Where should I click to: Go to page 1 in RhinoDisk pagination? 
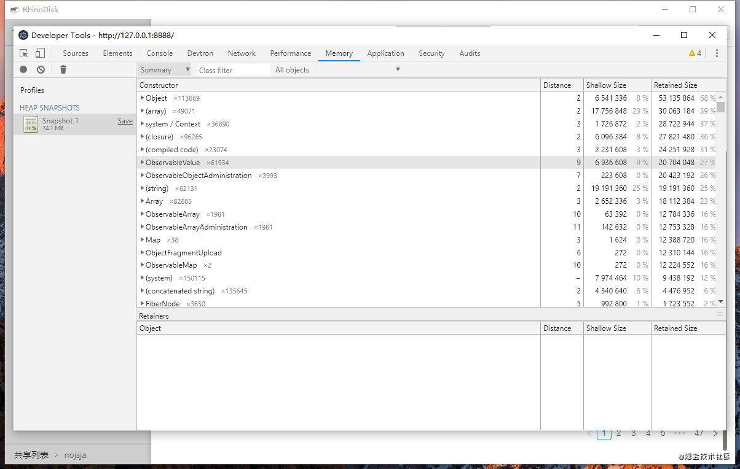point(604,433)
